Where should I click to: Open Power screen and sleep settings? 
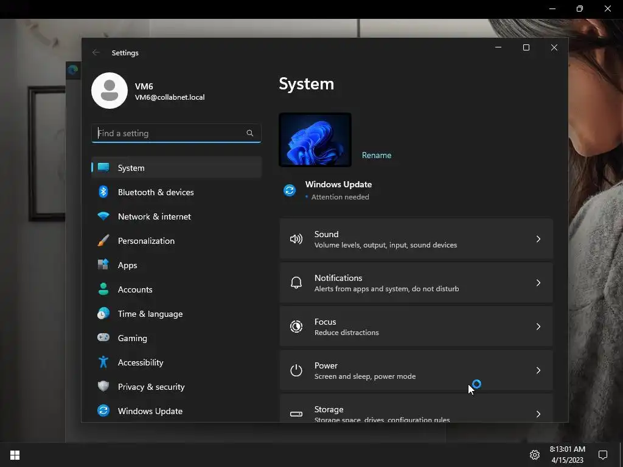tap(416, 370)
